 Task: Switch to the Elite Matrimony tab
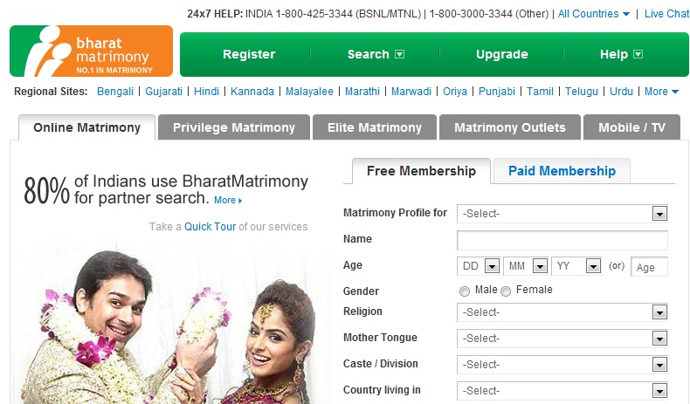375,127
